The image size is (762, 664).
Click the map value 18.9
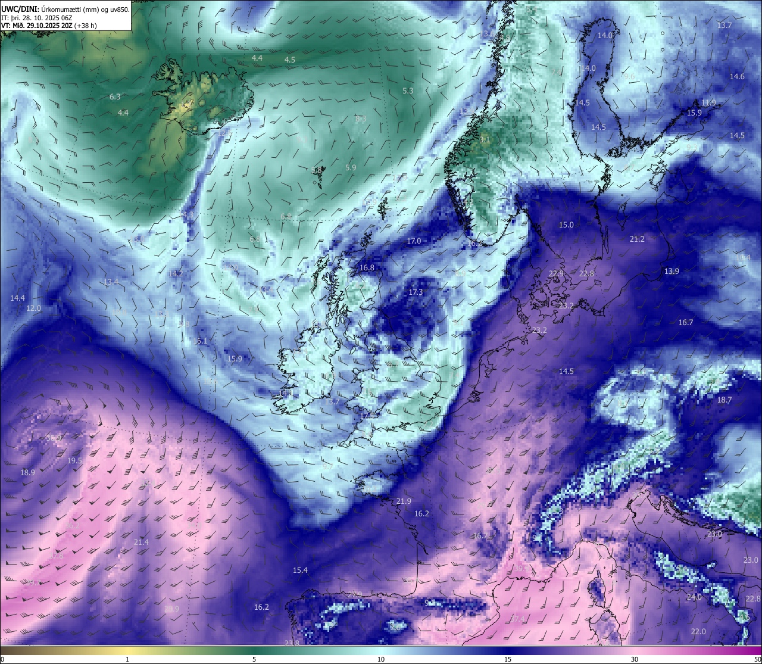click(x=27, y=472)
